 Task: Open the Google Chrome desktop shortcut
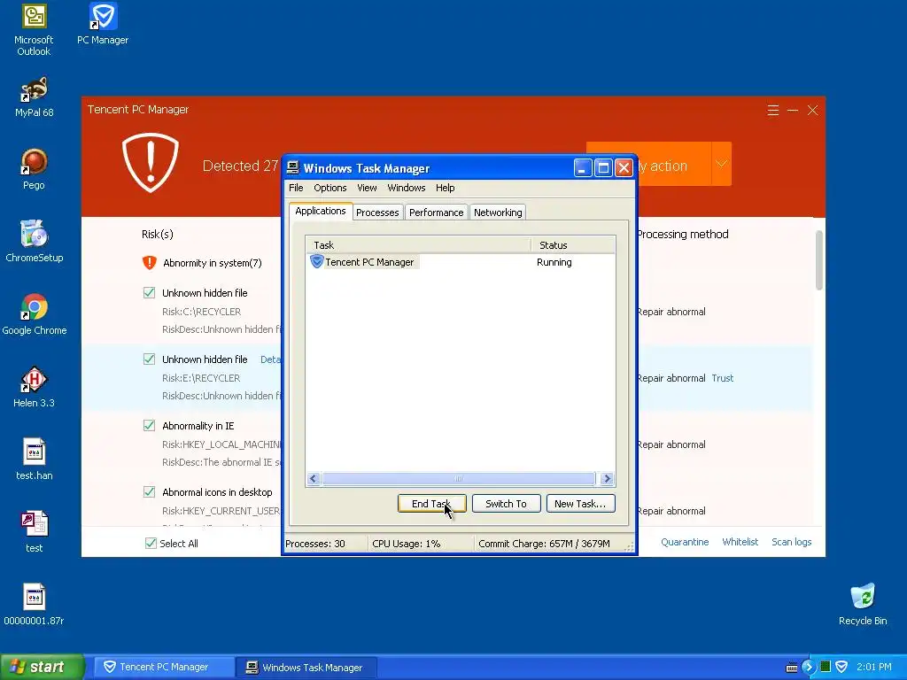click(35, 314)
